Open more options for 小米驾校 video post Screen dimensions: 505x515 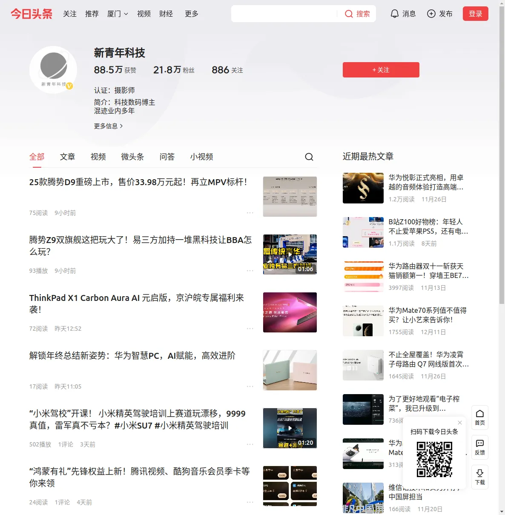pos(250,444)
